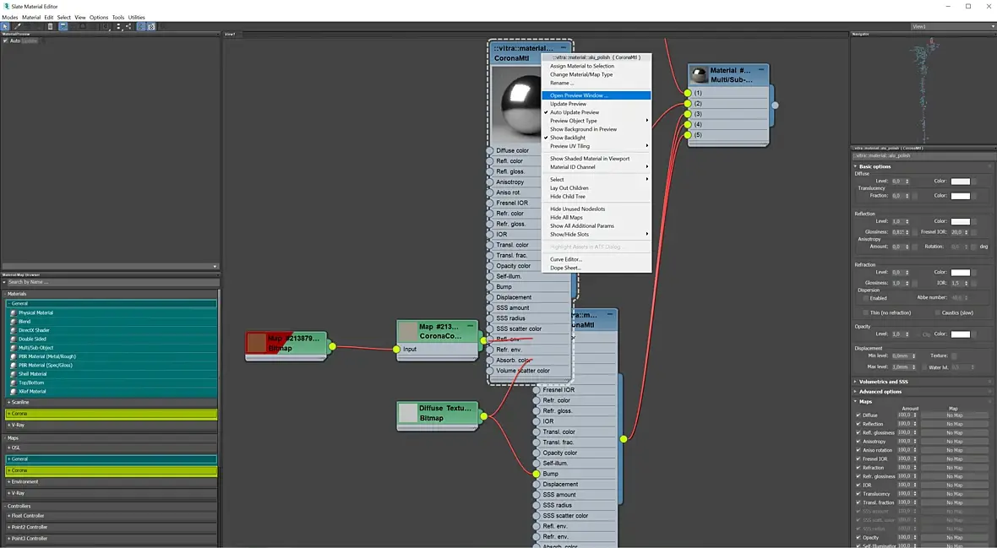
Task: Open the Utilities menu
Action: pos(137,17)
